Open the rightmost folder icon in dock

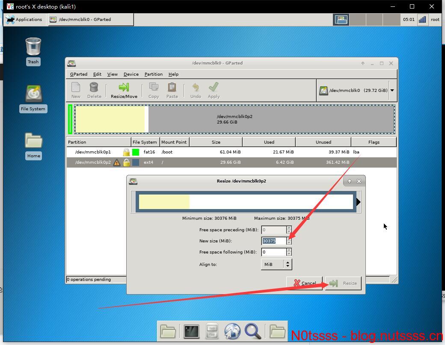277,331
